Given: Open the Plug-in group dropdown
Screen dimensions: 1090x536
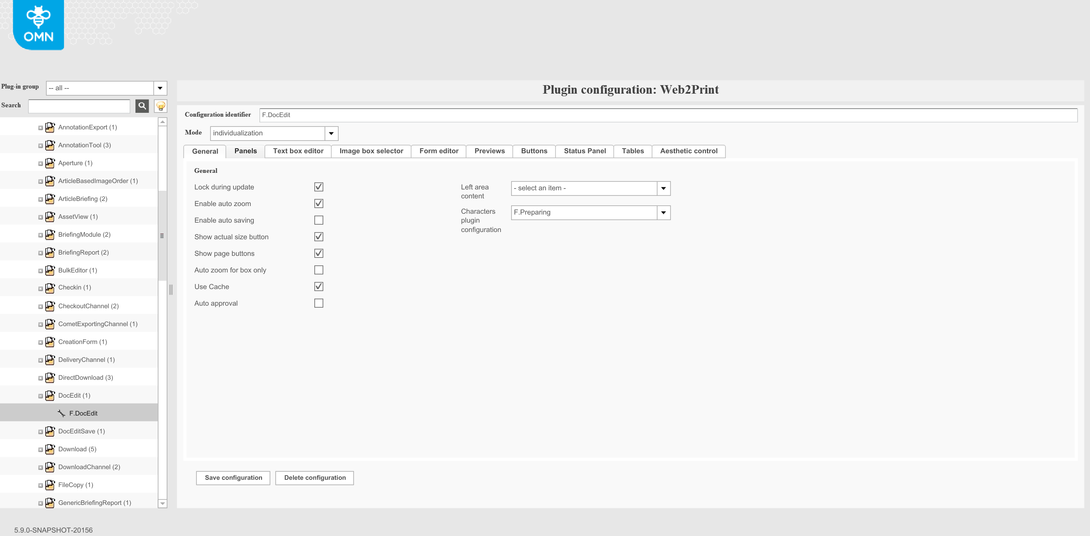Looking at the screenshot, I should [160, 88].
